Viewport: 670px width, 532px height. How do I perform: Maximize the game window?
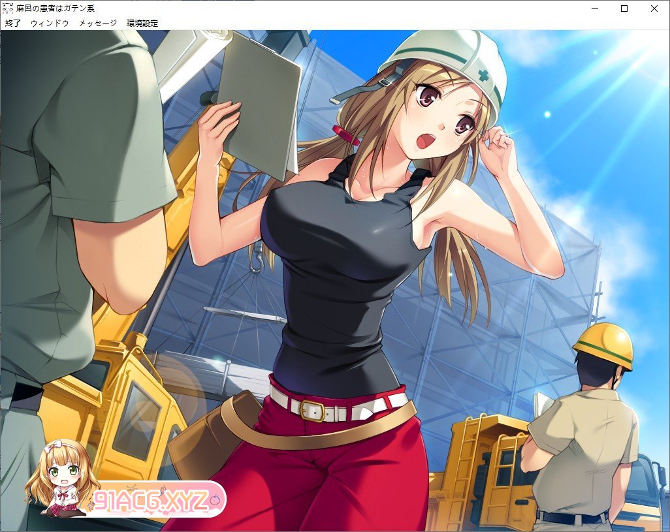(624, 8)
